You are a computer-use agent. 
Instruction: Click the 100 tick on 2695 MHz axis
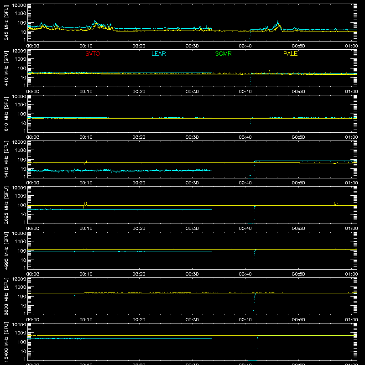click(x=22, y=205)
